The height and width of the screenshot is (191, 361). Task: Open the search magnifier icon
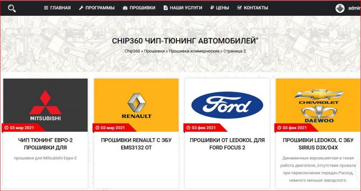pos(12,8)
